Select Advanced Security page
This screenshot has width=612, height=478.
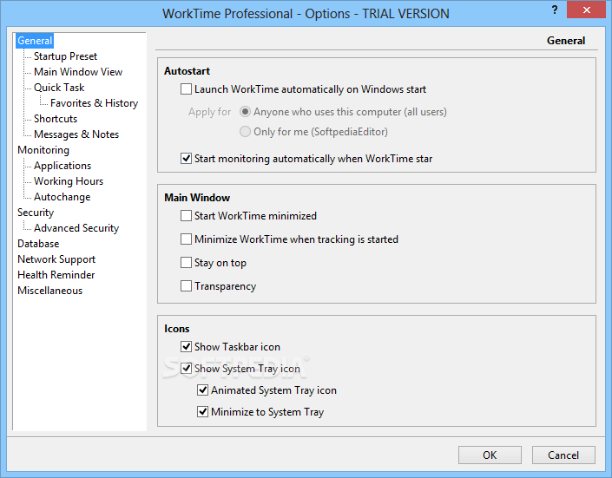click(76, 228)
